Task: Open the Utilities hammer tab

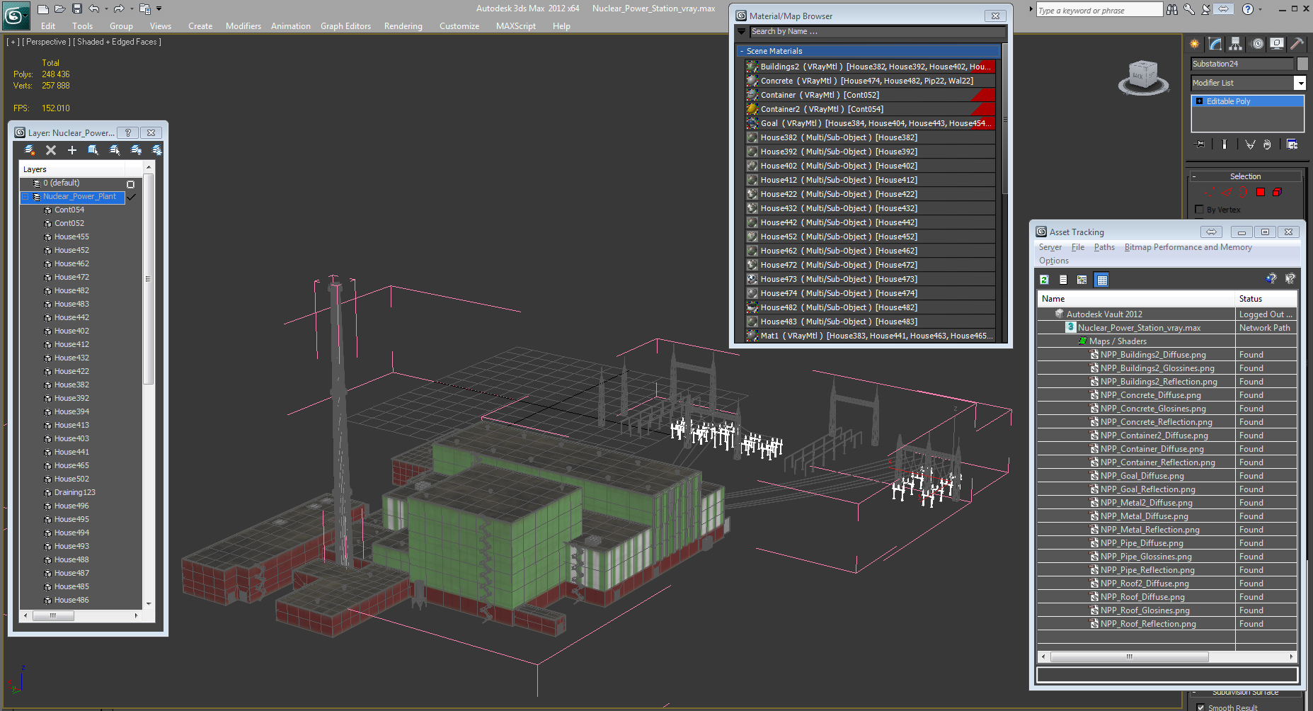Action: [1297, 44]
